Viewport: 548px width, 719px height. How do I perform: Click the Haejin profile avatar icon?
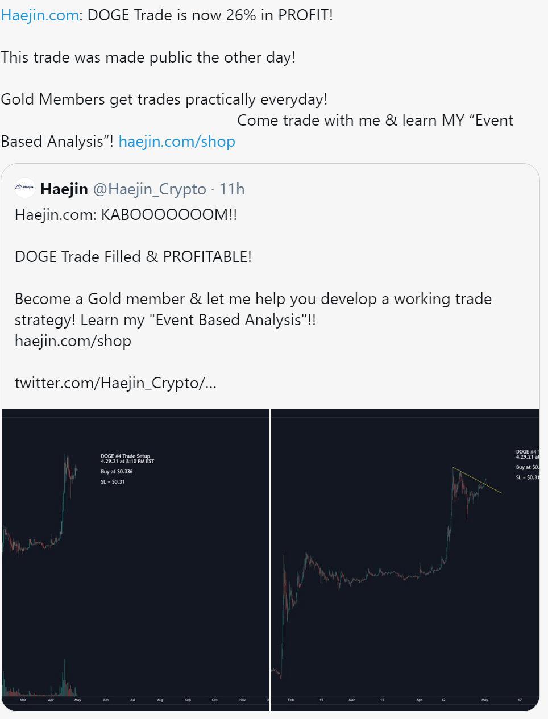coord(24,188)
